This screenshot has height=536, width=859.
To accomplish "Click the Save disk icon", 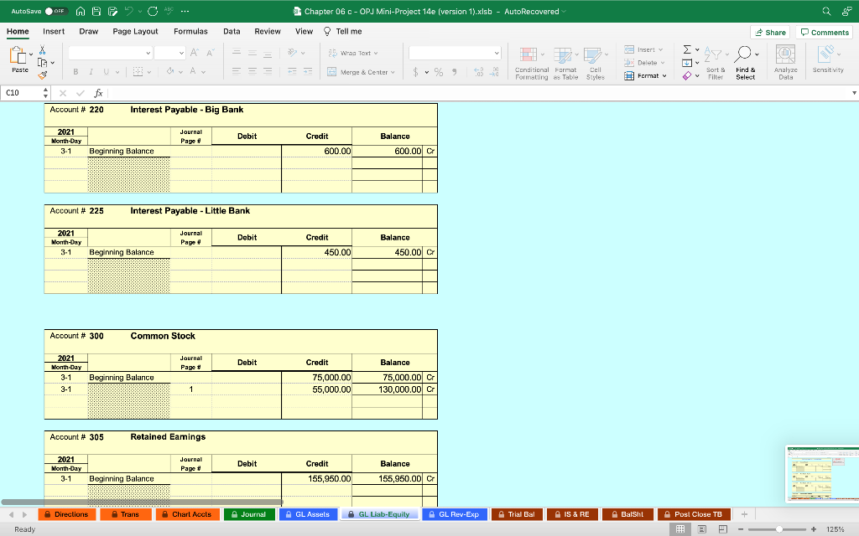I will [96, 11].
